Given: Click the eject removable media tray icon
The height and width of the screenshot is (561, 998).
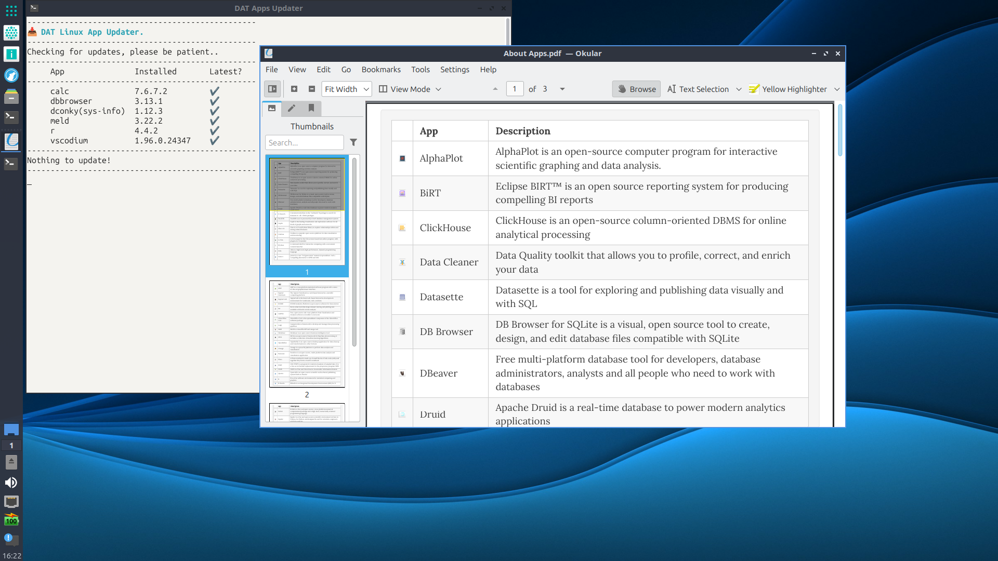Looking at the screenshot, I should pos(11,462).
